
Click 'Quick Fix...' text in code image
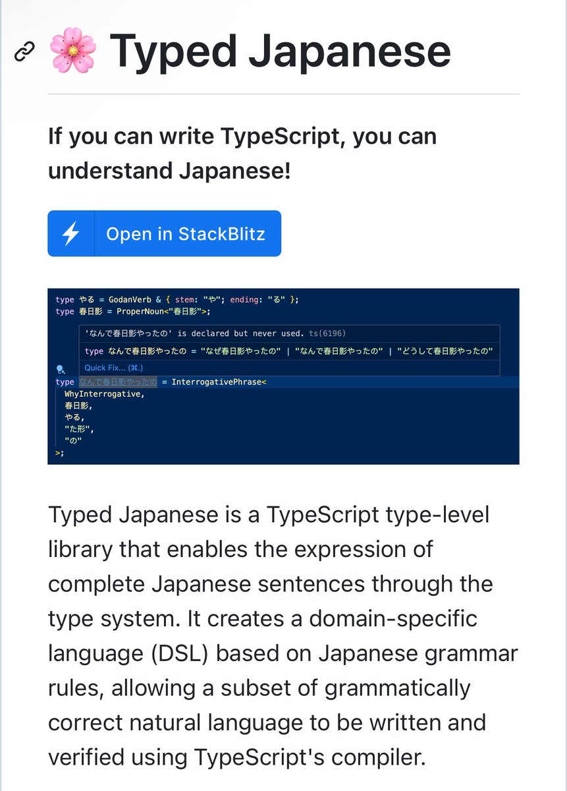pyautogui.click(x=113, y=367)
